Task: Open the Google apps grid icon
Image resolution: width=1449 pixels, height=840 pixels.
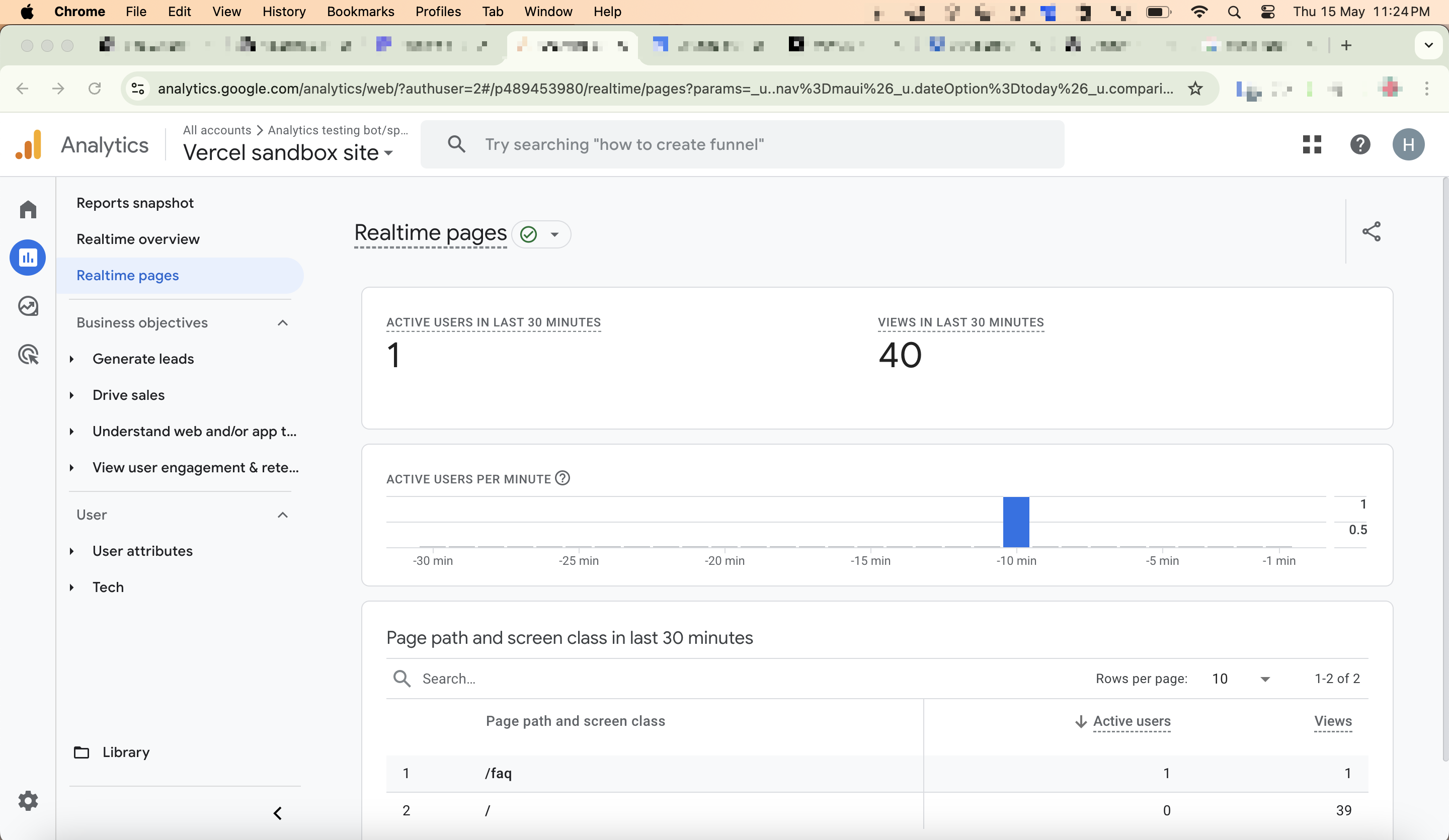Action: (x=1312, y=144)
